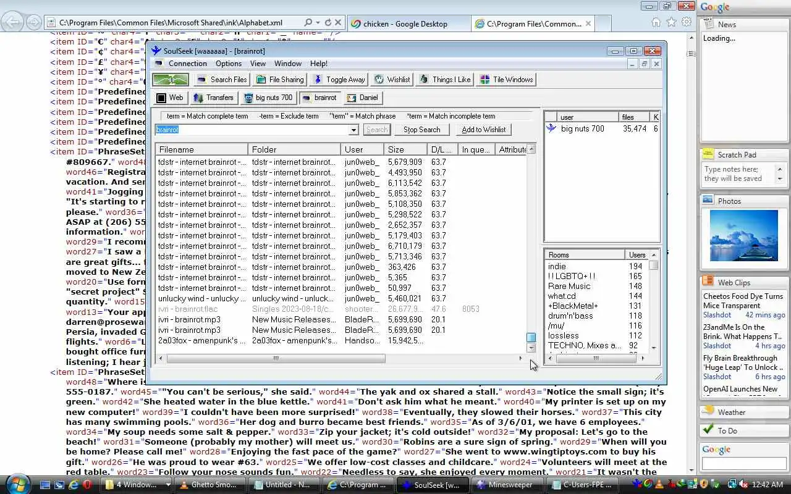The image size is (791, 494).
Task: Click the Opera icon in quick launch
Action: pyautogui.click(x=87, y=485)
